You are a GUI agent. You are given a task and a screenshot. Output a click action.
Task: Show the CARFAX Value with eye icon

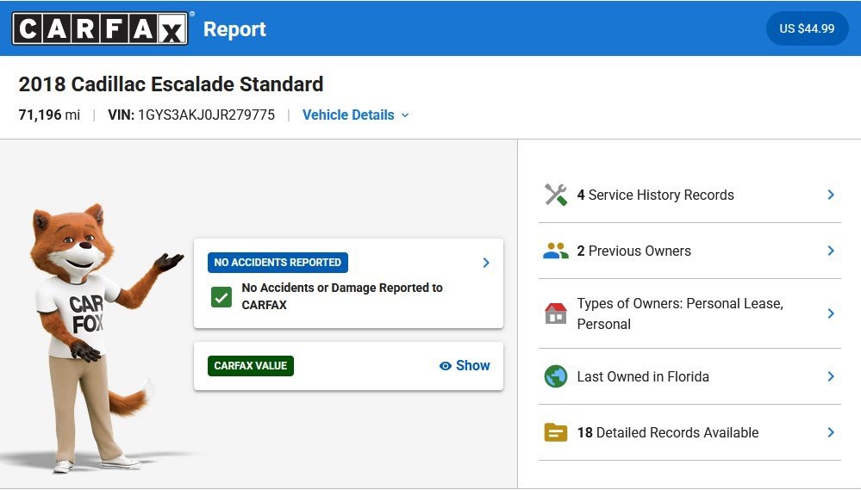pyautogui.click(x=465, y=365)
